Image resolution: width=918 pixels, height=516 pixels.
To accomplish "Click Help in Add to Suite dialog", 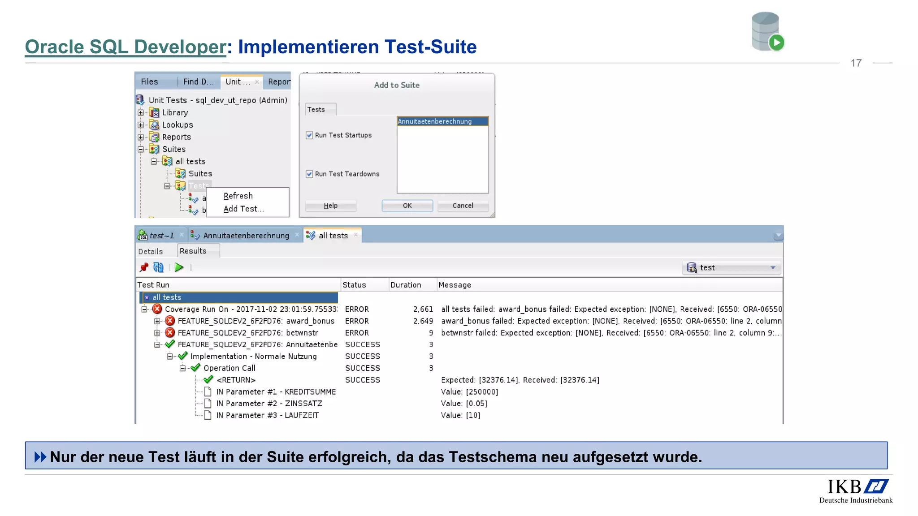I will (x=331, y=206).
